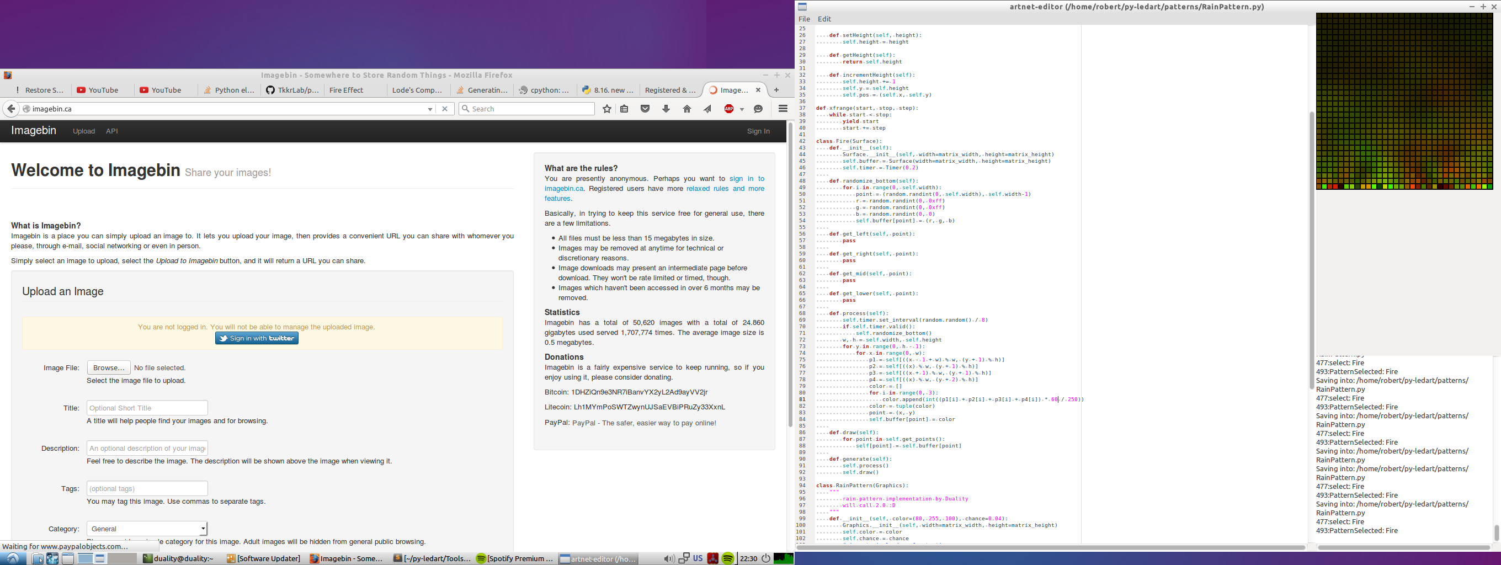Switch to the Lode's Computer tab
1501x565 pixels.
pos(417,90)
